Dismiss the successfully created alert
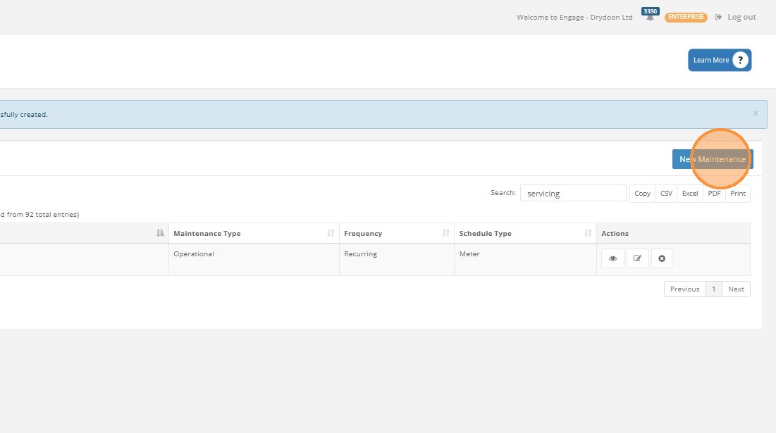776x433 pixels. 756,113
